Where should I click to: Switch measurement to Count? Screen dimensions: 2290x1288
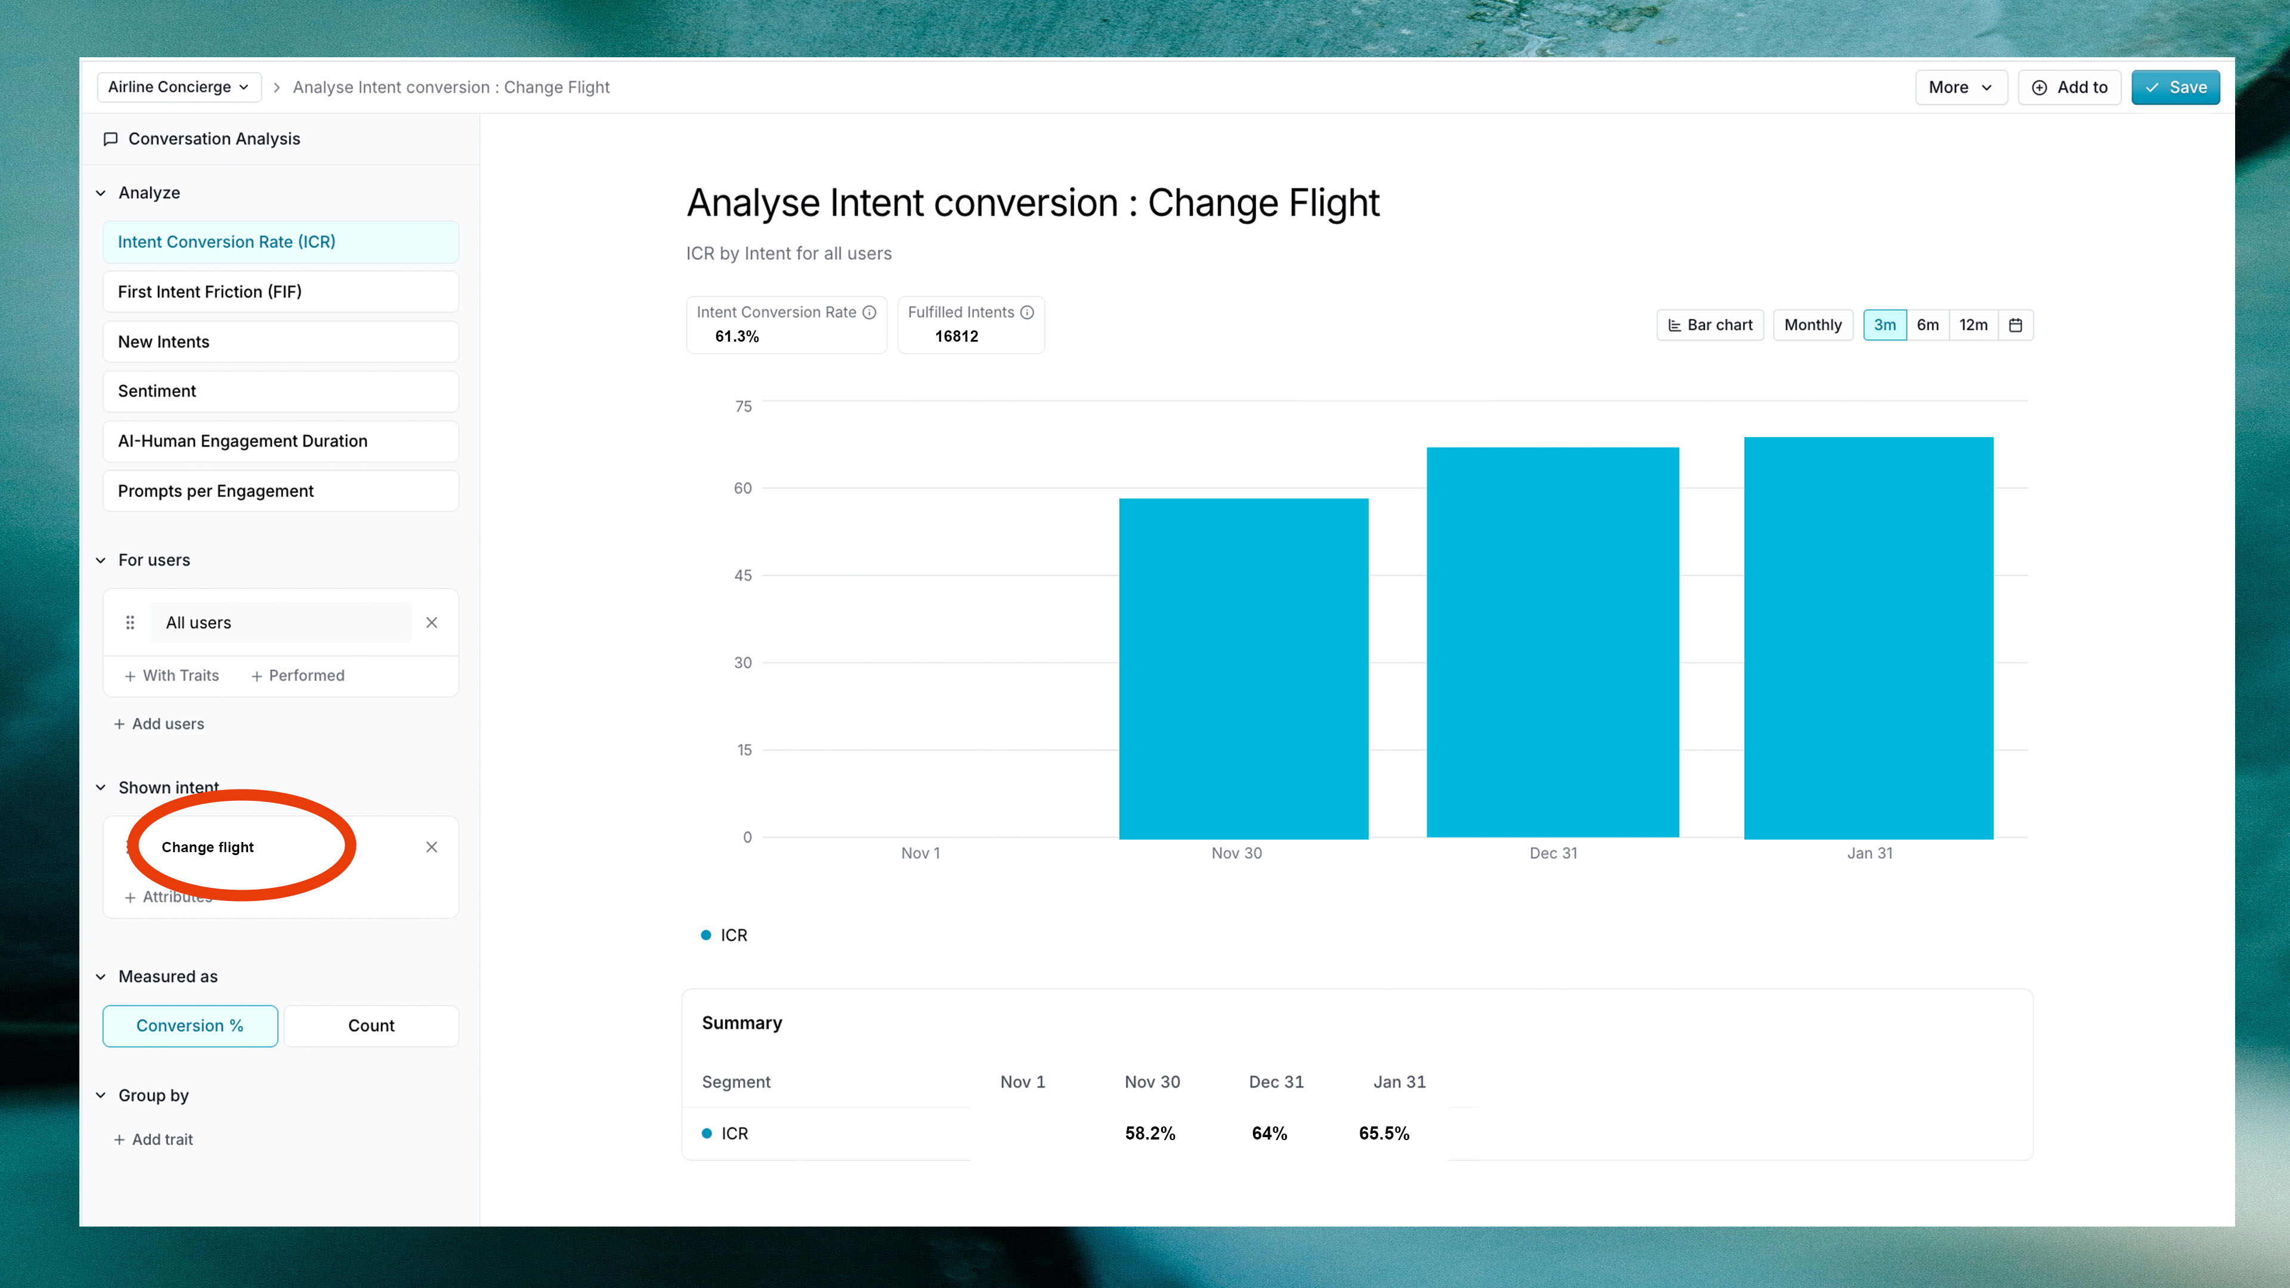(x=371, y=1026)
